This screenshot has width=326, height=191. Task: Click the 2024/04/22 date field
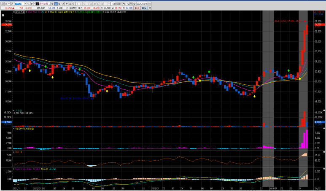coord(142,4)
